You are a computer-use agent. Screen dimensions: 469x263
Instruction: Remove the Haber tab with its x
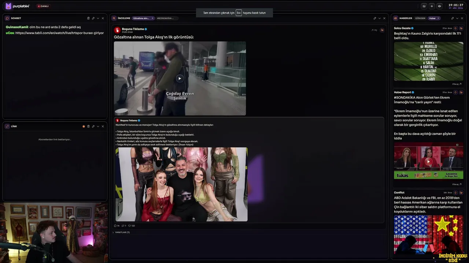point(438,18)
